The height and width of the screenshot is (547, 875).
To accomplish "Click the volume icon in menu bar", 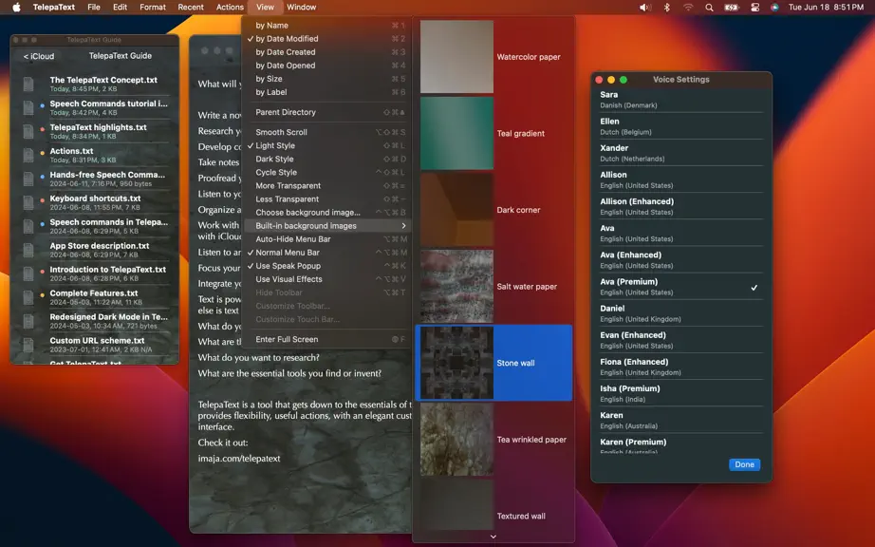I will click(645, 8).
